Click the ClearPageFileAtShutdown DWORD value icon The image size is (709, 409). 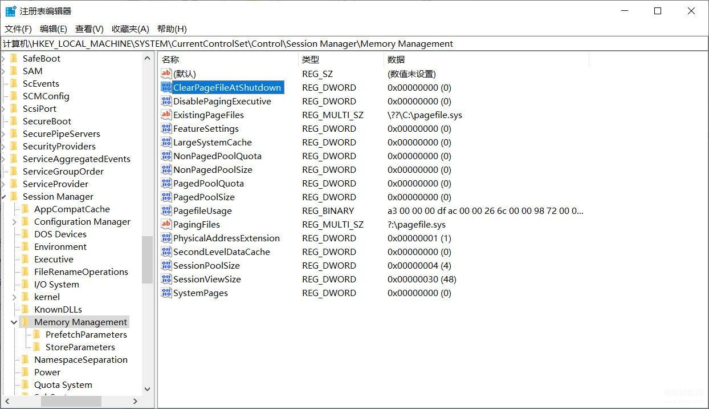[x=166, y=87]
